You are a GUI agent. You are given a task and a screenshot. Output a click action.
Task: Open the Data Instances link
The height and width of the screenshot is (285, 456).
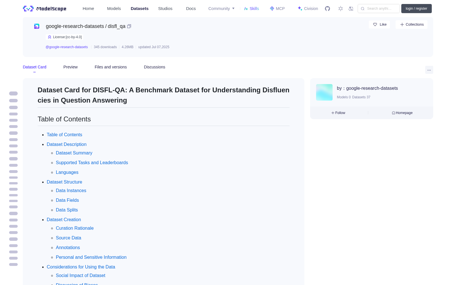point(71,190)
